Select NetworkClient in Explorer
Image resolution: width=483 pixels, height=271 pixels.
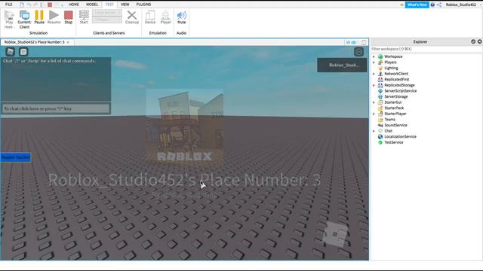[x=396, y=74]
